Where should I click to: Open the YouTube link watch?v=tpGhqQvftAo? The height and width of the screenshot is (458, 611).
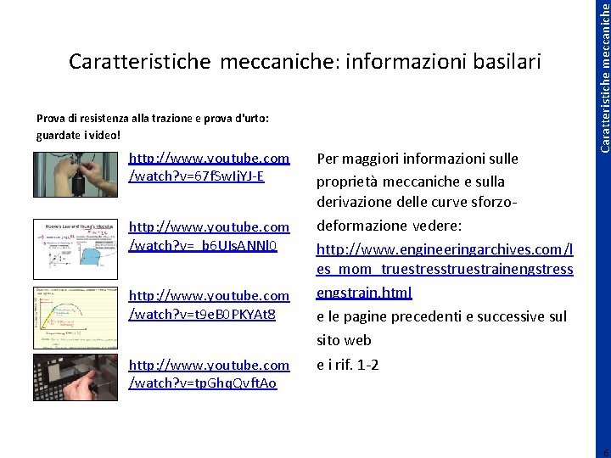(209, 374)
